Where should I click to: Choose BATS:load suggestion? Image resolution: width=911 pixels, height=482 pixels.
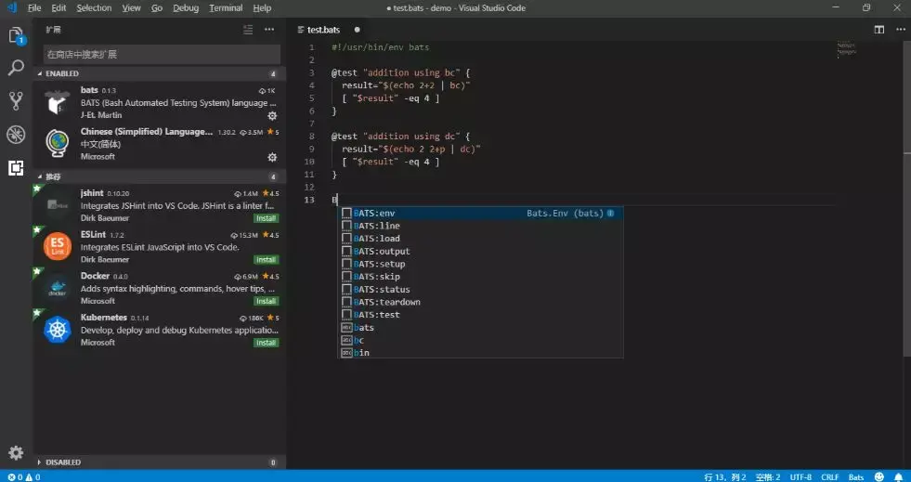(x=480, y=239)
